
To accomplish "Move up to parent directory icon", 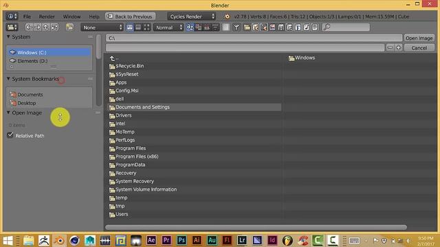I will (x=46, y=27).
